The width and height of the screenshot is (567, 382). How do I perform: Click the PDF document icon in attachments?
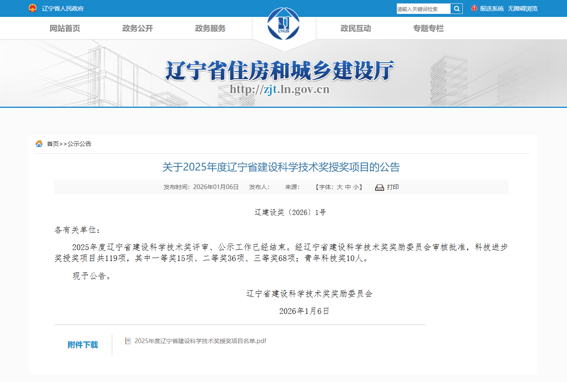click(x=128, y=341)
